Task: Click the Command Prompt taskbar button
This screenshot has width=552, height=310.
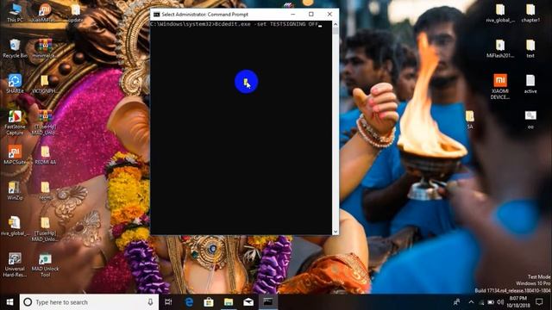Action: point(268,302)
